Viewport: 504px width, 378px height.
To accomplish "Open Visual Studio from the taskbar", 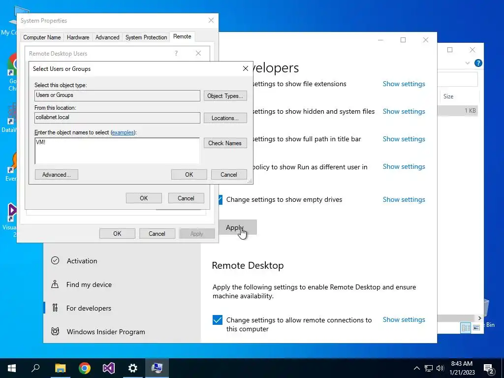I will (109, 368).
